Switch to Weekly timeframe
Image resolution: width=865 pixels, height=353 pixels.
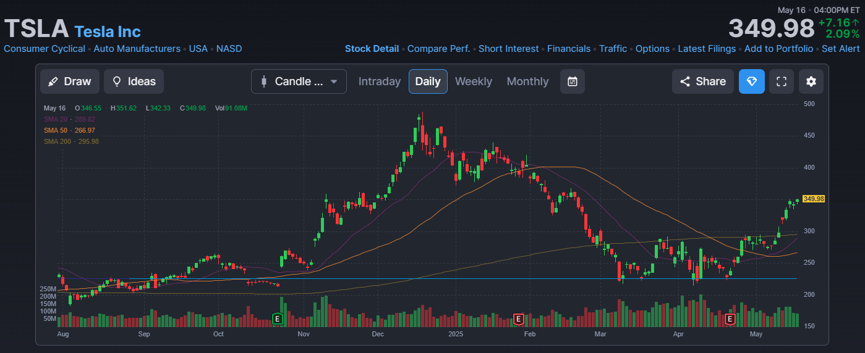pos(474,81)
